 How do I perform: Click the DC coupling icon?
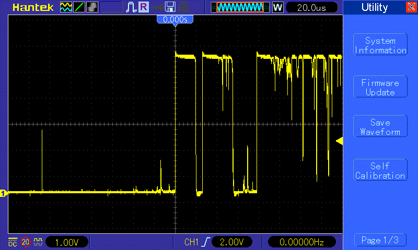13,242
